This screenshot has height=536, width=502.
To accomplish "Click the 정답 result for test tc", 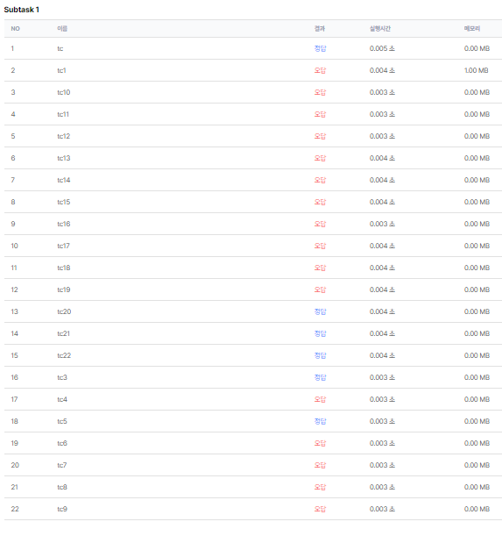I will click(x=320, y=48).
